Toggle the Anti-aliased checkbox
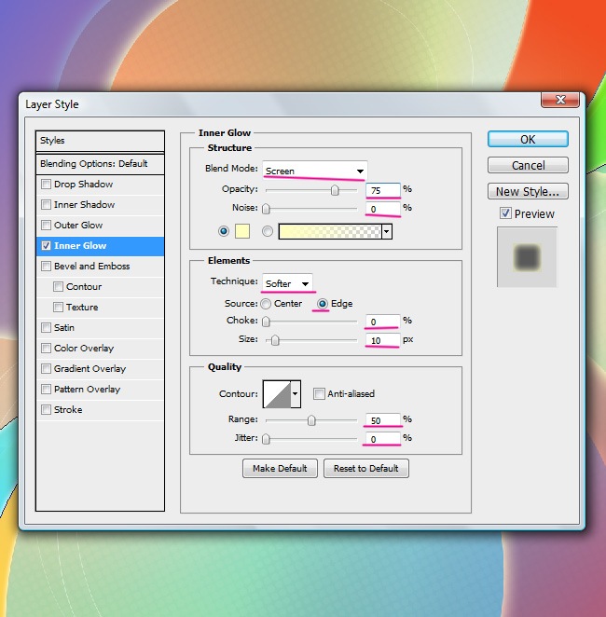 pos(319,394)
